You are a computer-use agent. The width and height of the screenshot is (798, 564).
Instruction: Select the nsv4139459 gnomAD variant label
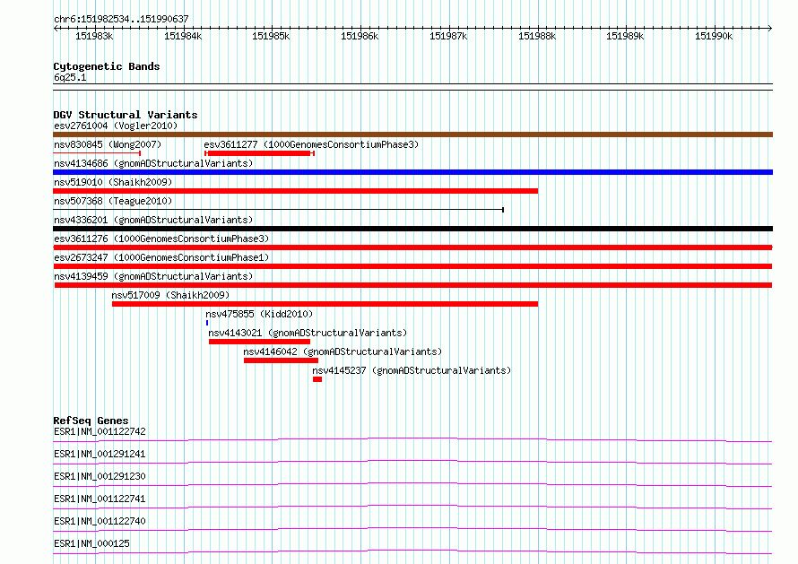[153, 276]
